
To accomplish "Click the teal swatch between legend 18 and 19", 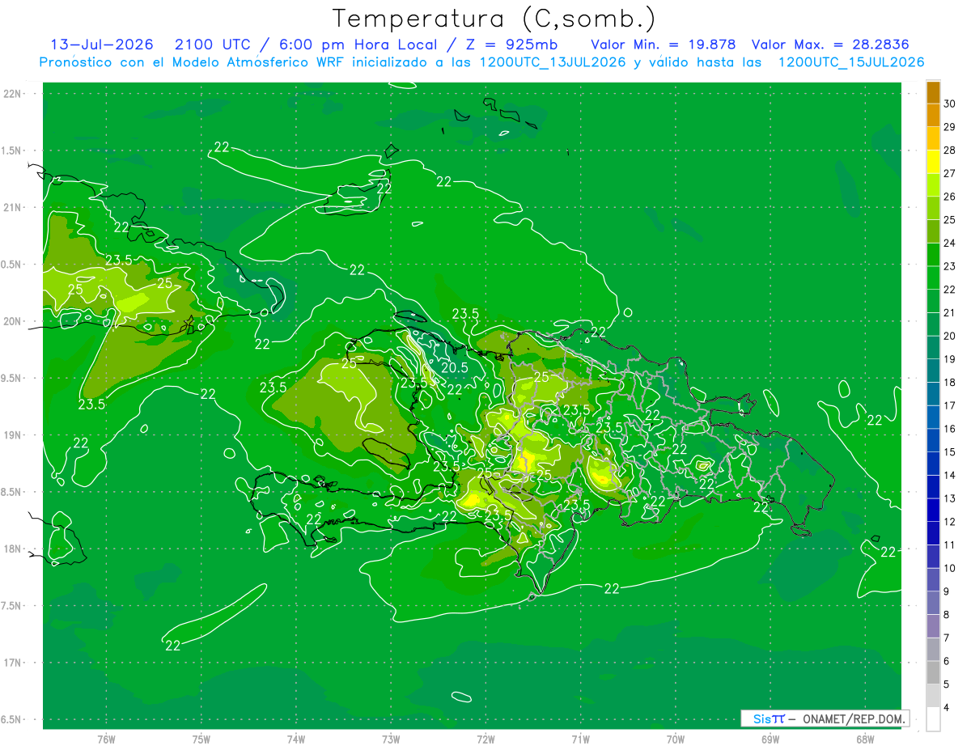I will pos(933,371).
